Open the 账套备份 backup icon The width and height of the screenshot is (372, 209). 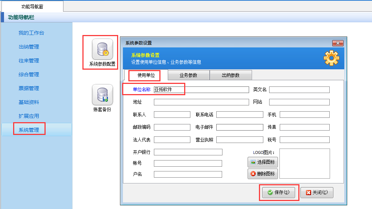click(x=102, y=95)
